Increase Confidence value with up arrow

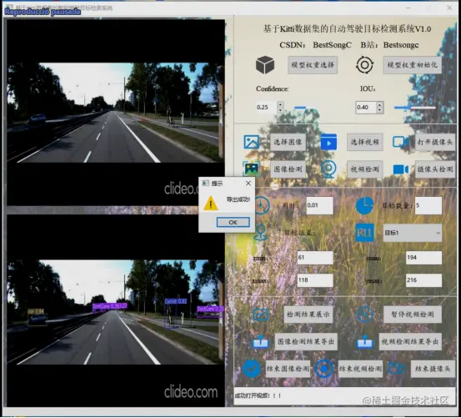280,104
